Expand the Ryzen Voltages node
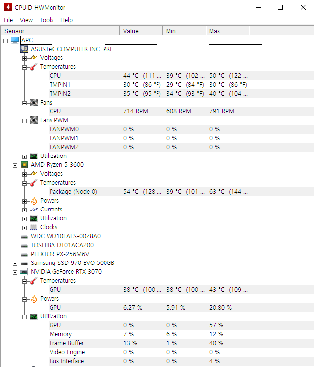Image resolution: width=314 pixels, height=367 pixels. coord(24,174)
